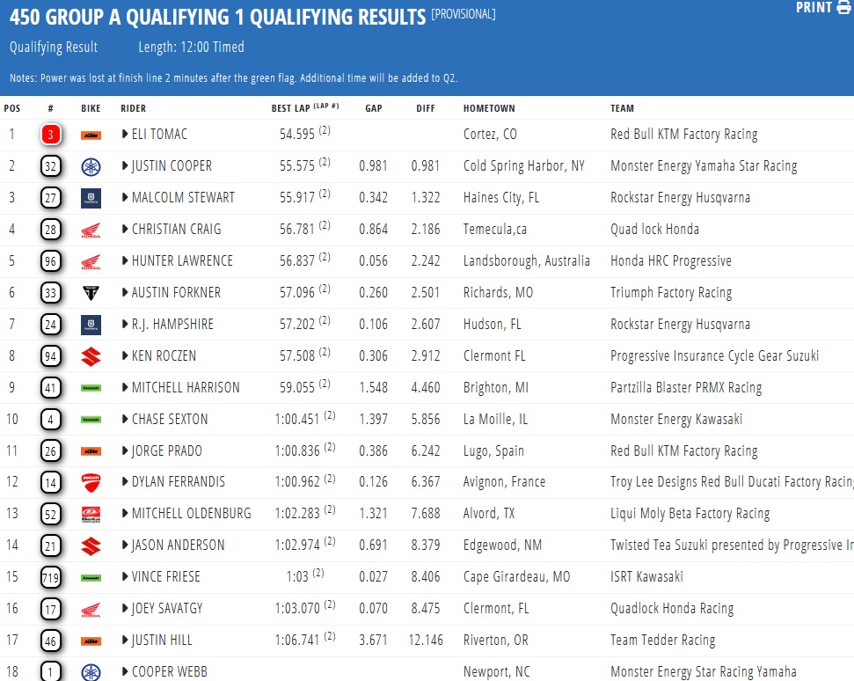Expand rider details for Eli Tomac
Screen dimensions: 854x681
(x=125, y=135)
